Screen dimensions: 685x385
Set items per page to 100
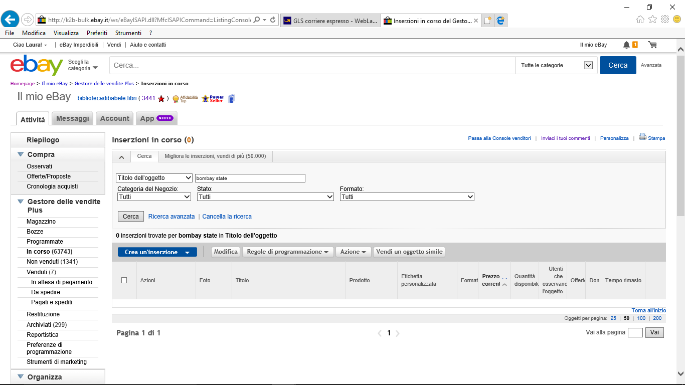coord(641,318)
